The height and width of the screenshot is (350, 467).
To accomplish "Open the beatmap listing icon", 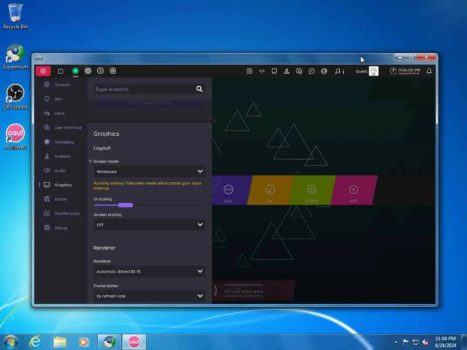I will tap(299, 71).
